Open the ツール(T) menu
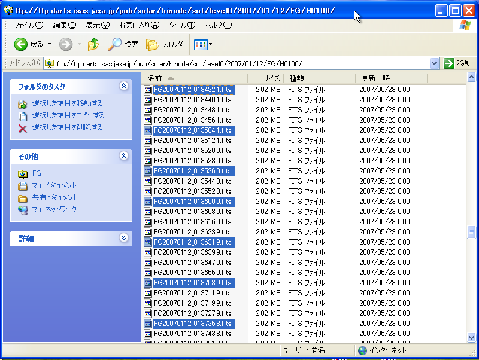Screen dimensions: 479x360 point(182,25)
